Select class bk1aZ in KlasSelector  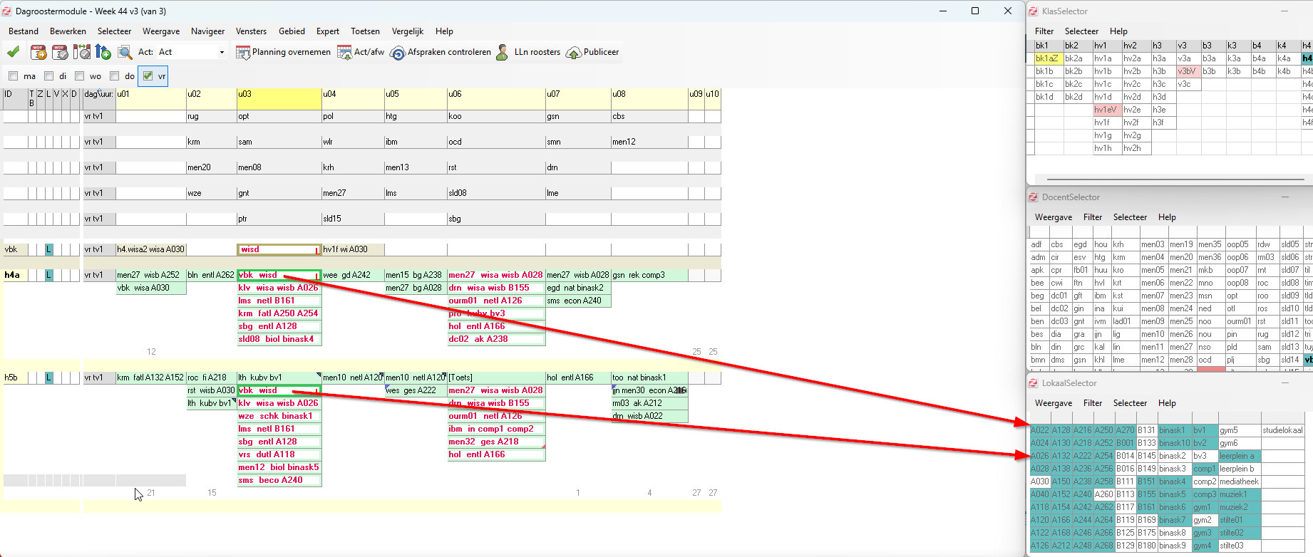pyautogui.click(x=1047, y=58)
